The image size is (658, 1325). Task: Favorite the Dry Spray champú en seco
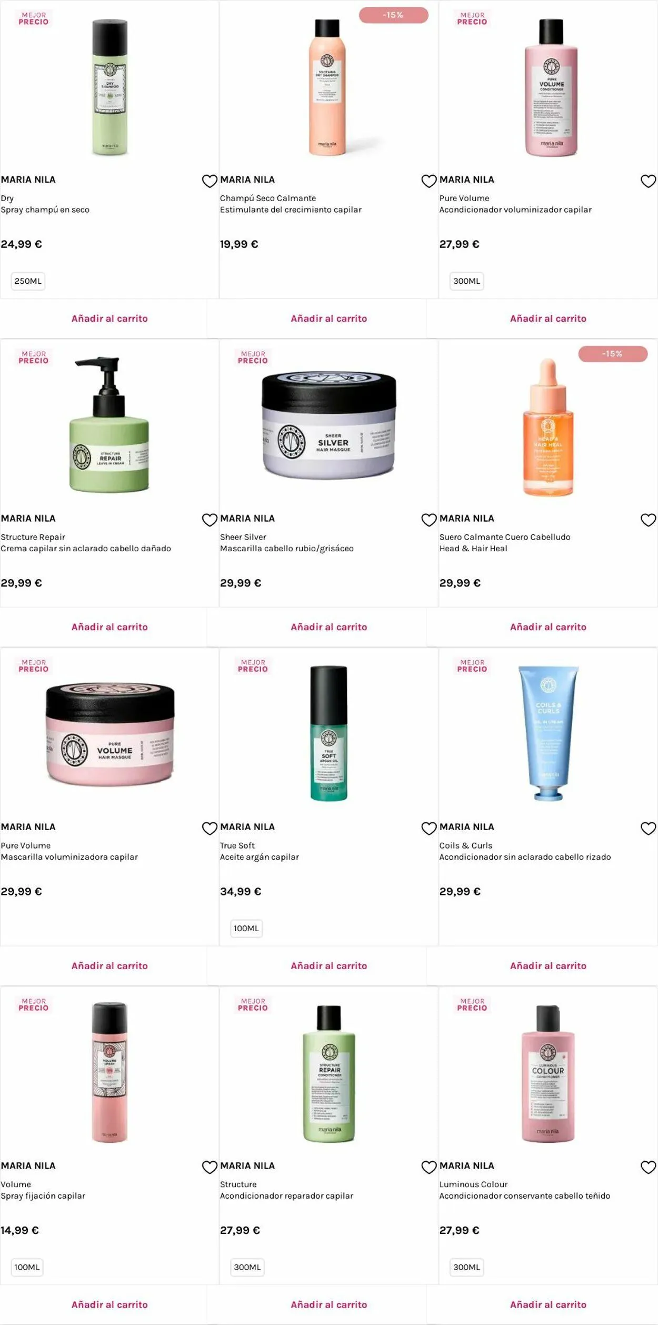click(210, 181)
